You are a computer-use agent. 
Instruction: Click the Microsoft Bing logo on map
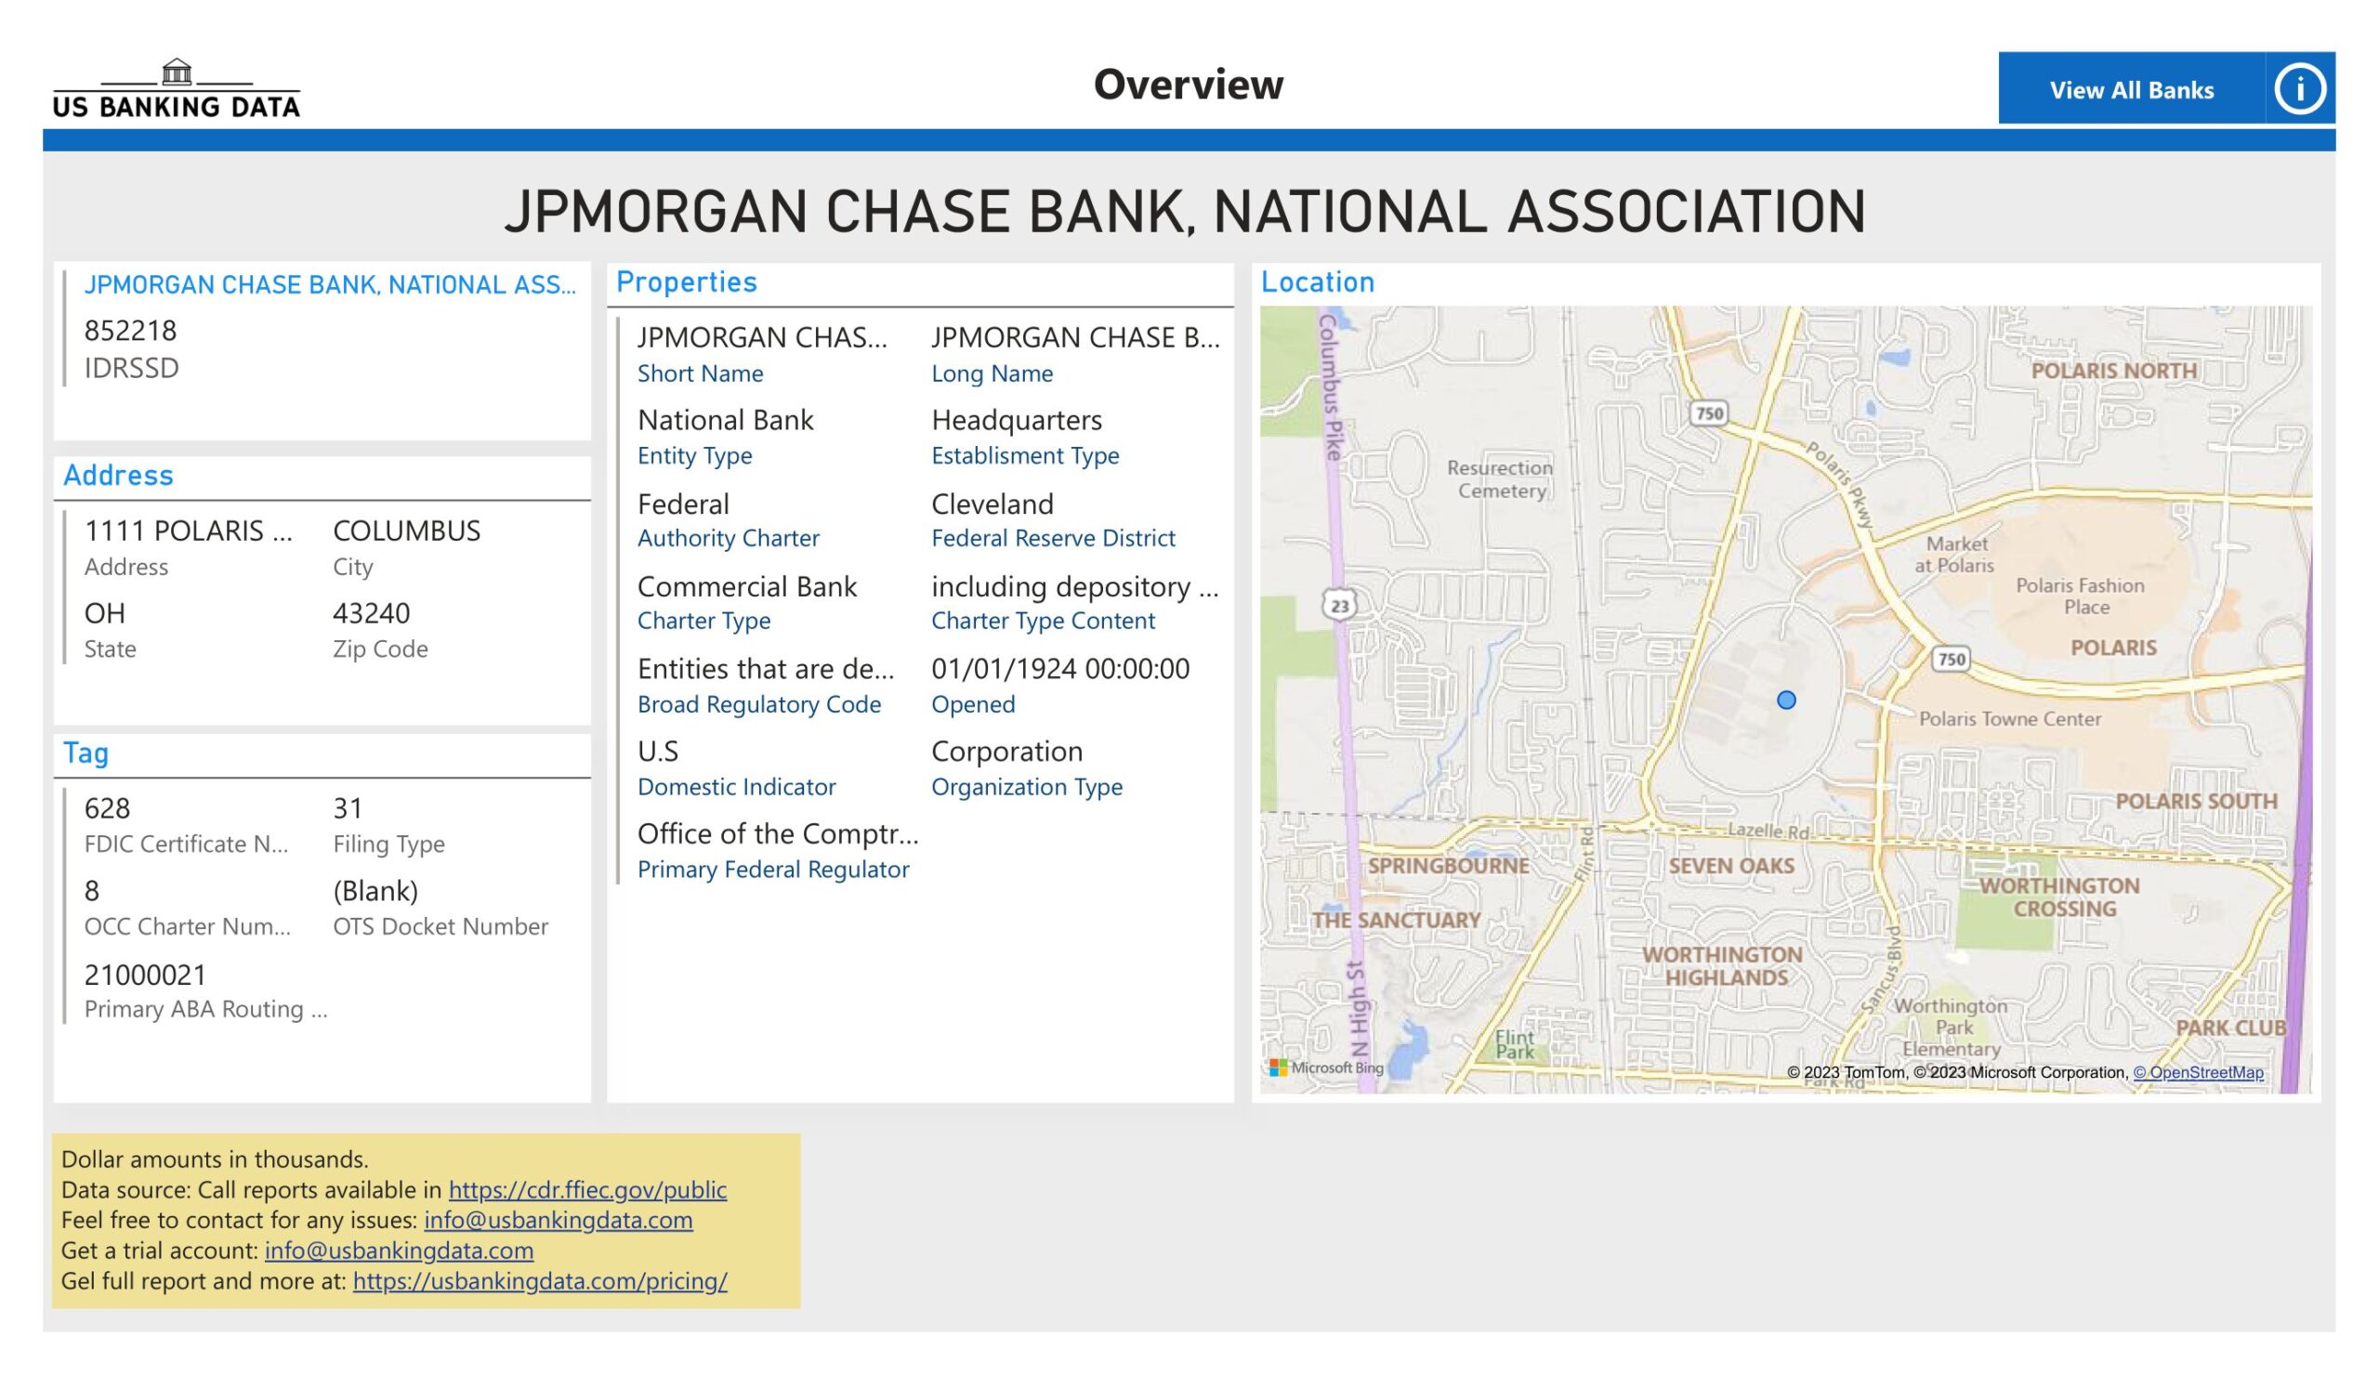pos(1326,1067)
